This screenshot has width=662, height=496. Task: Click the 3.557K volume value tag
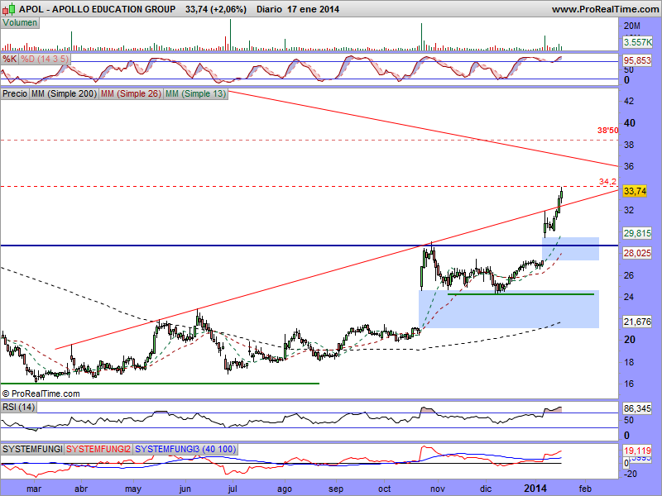637,42
